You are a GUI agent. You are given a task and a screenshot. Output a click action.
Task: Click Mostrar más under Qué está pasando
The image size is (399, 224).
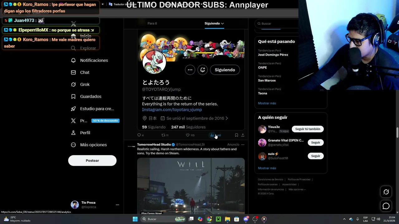pos(267,103)
